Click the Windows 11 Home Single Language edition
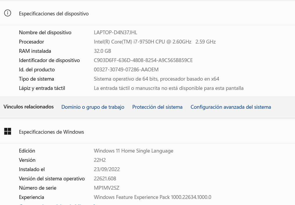This screenshot has width=295, height=205. [x=133, y=151]
